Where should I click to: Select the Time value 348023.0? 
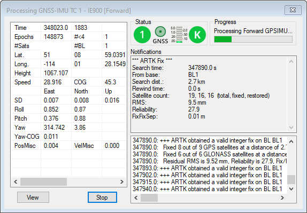(56, 28)
